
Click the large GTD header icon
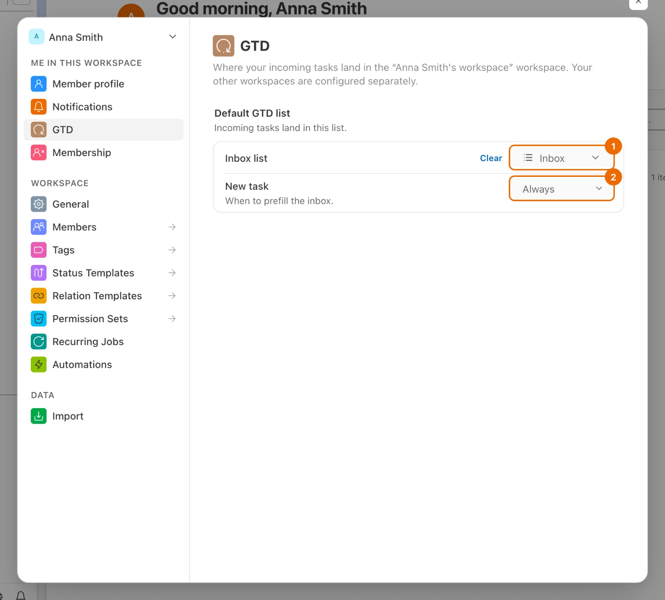224,46
